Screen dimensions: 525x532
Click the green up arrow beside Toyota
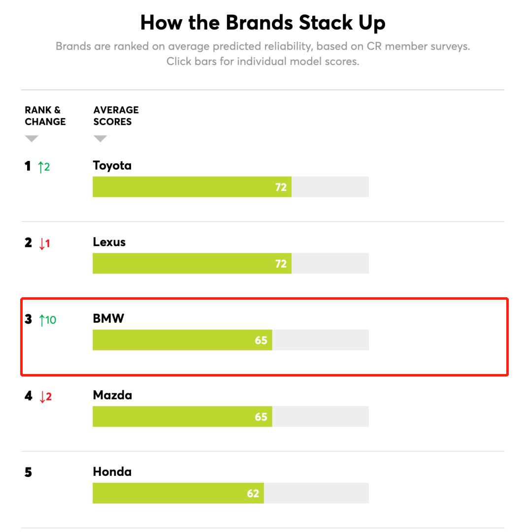click(40, 167)
